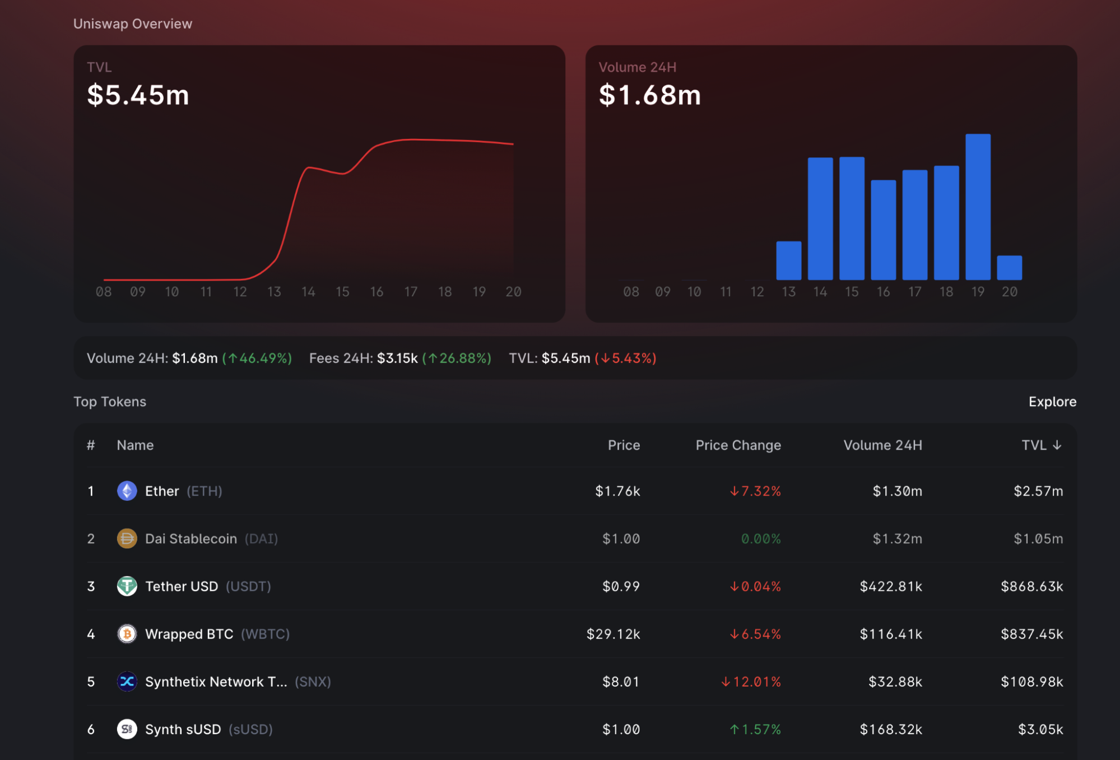
Task: Open the Synth sUSD (sUSD) token row
Action: point(575,729)
